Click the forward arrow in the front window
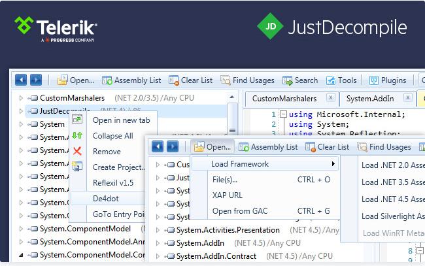This screenshot has height=266, width=425. pos(173,146)
